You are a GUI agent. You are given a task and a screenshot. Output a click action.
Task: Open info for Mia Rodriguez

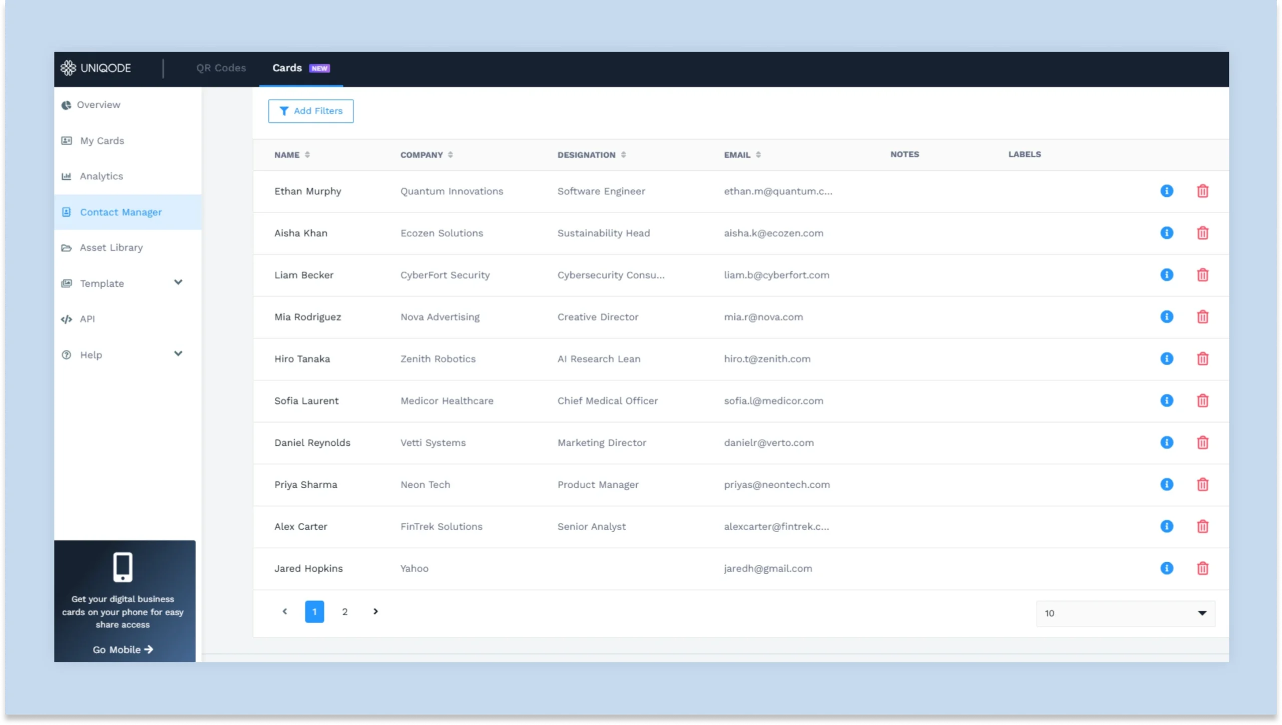[x=1166, y=317]
